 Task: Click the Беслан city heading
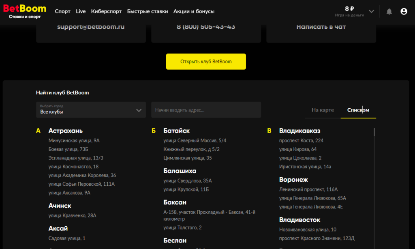pyautogui.click(x=175, y=241)
